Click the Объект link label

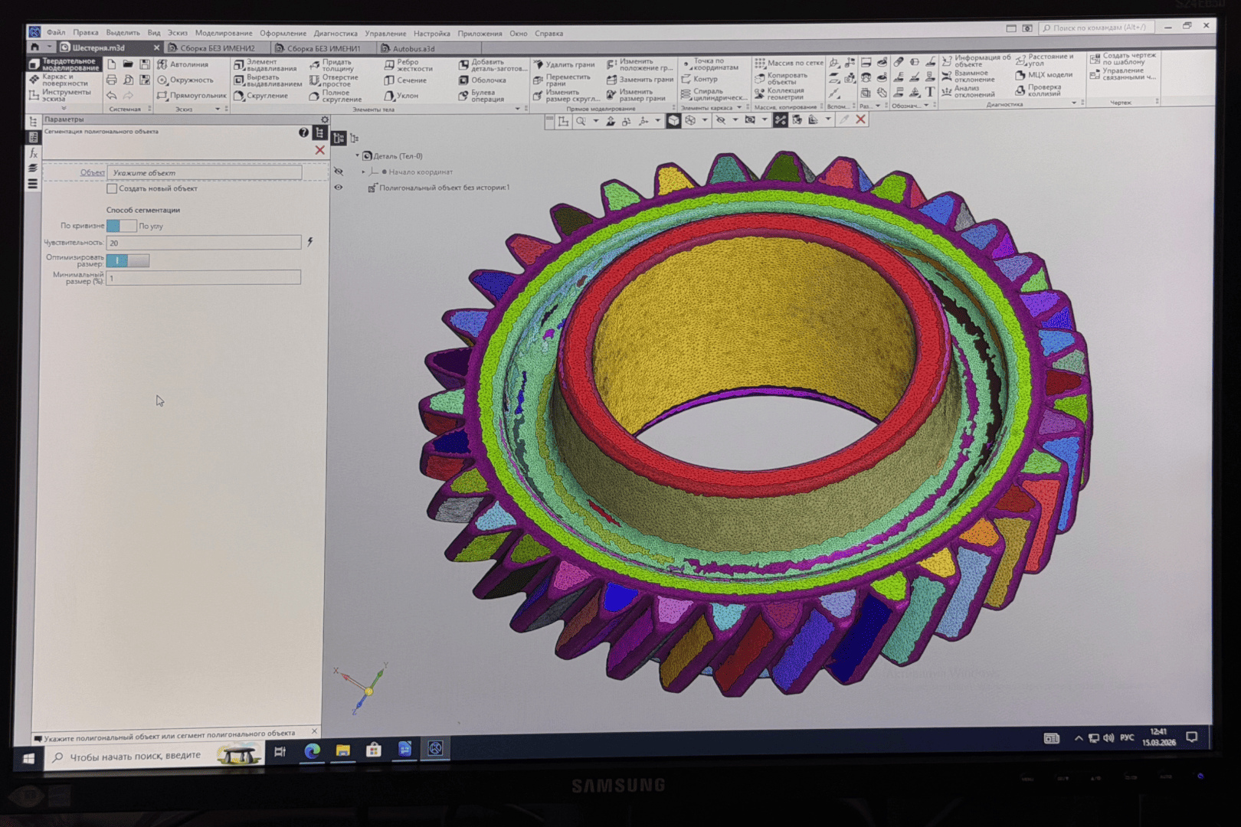pos(92,173)
